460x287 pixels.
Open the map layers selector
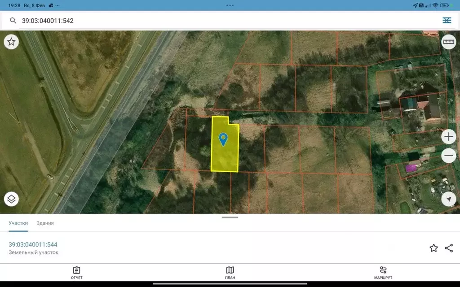(x=11, y=199)
